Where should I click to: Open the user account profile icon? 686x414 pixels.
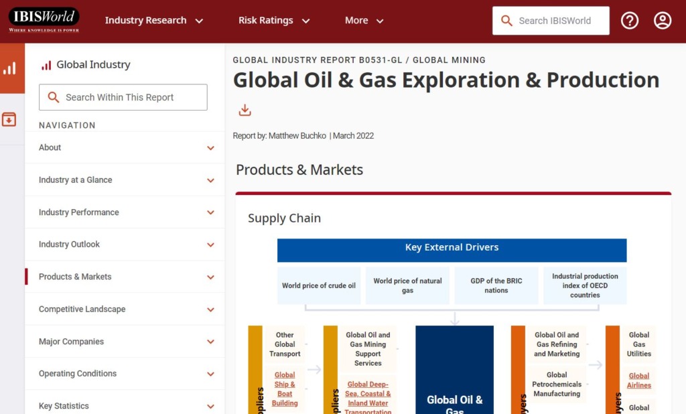(662, 21)
